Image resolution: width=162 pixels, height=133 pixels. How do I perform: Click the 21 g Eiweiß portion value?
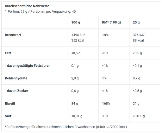[x=136, y=104]
